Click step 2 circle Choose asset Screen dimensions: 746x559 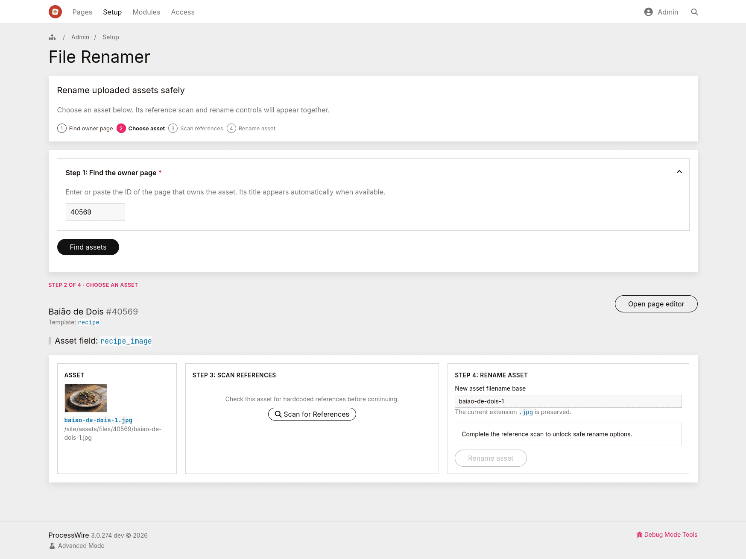[x=121, y=128]
